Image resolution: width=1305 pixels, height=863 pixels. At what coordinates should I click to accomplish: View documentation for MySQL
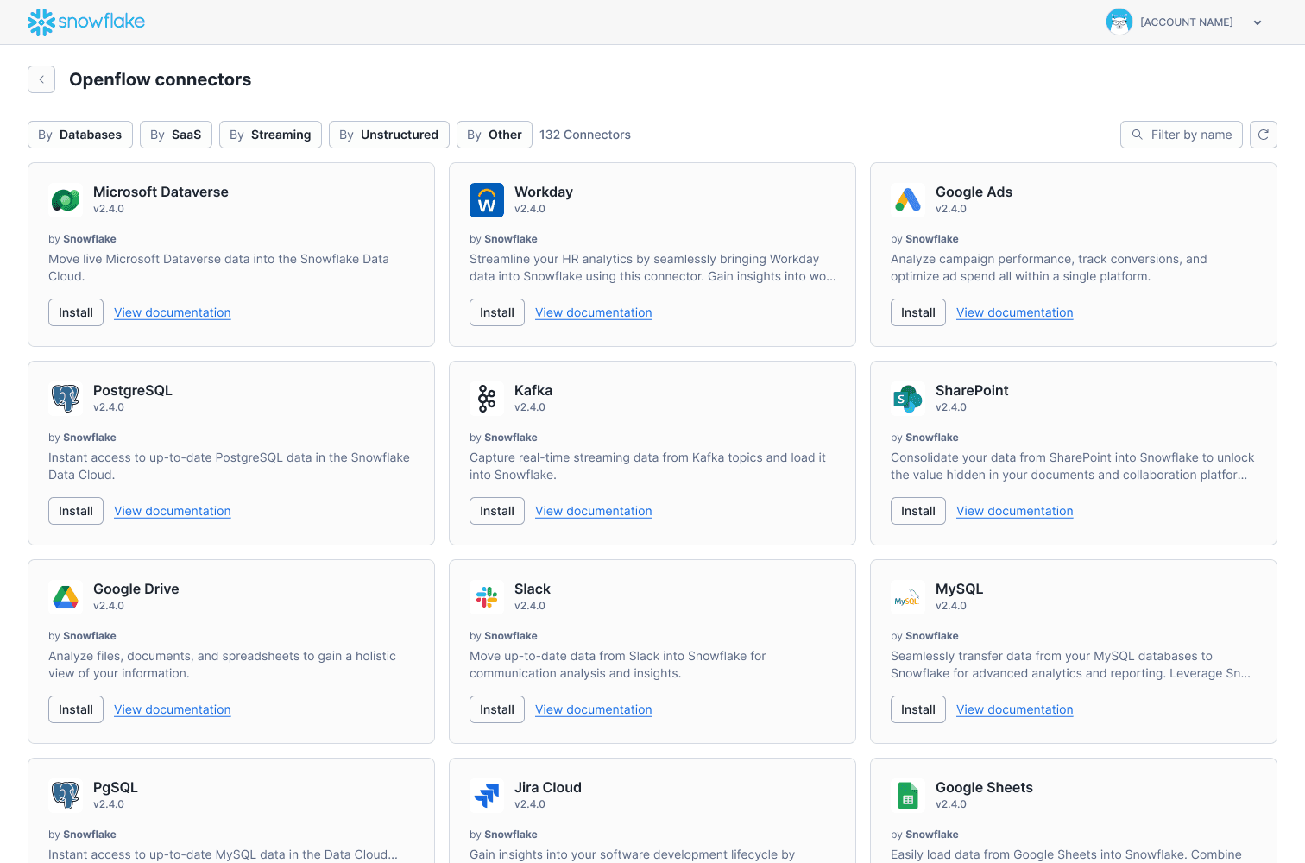[1015, 709]
